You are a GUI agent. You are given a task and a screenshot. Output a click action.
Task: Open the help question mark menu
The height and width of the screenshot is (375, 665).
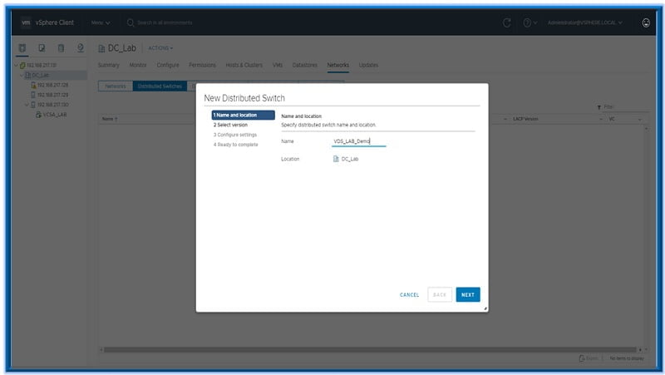coord(529,22)
